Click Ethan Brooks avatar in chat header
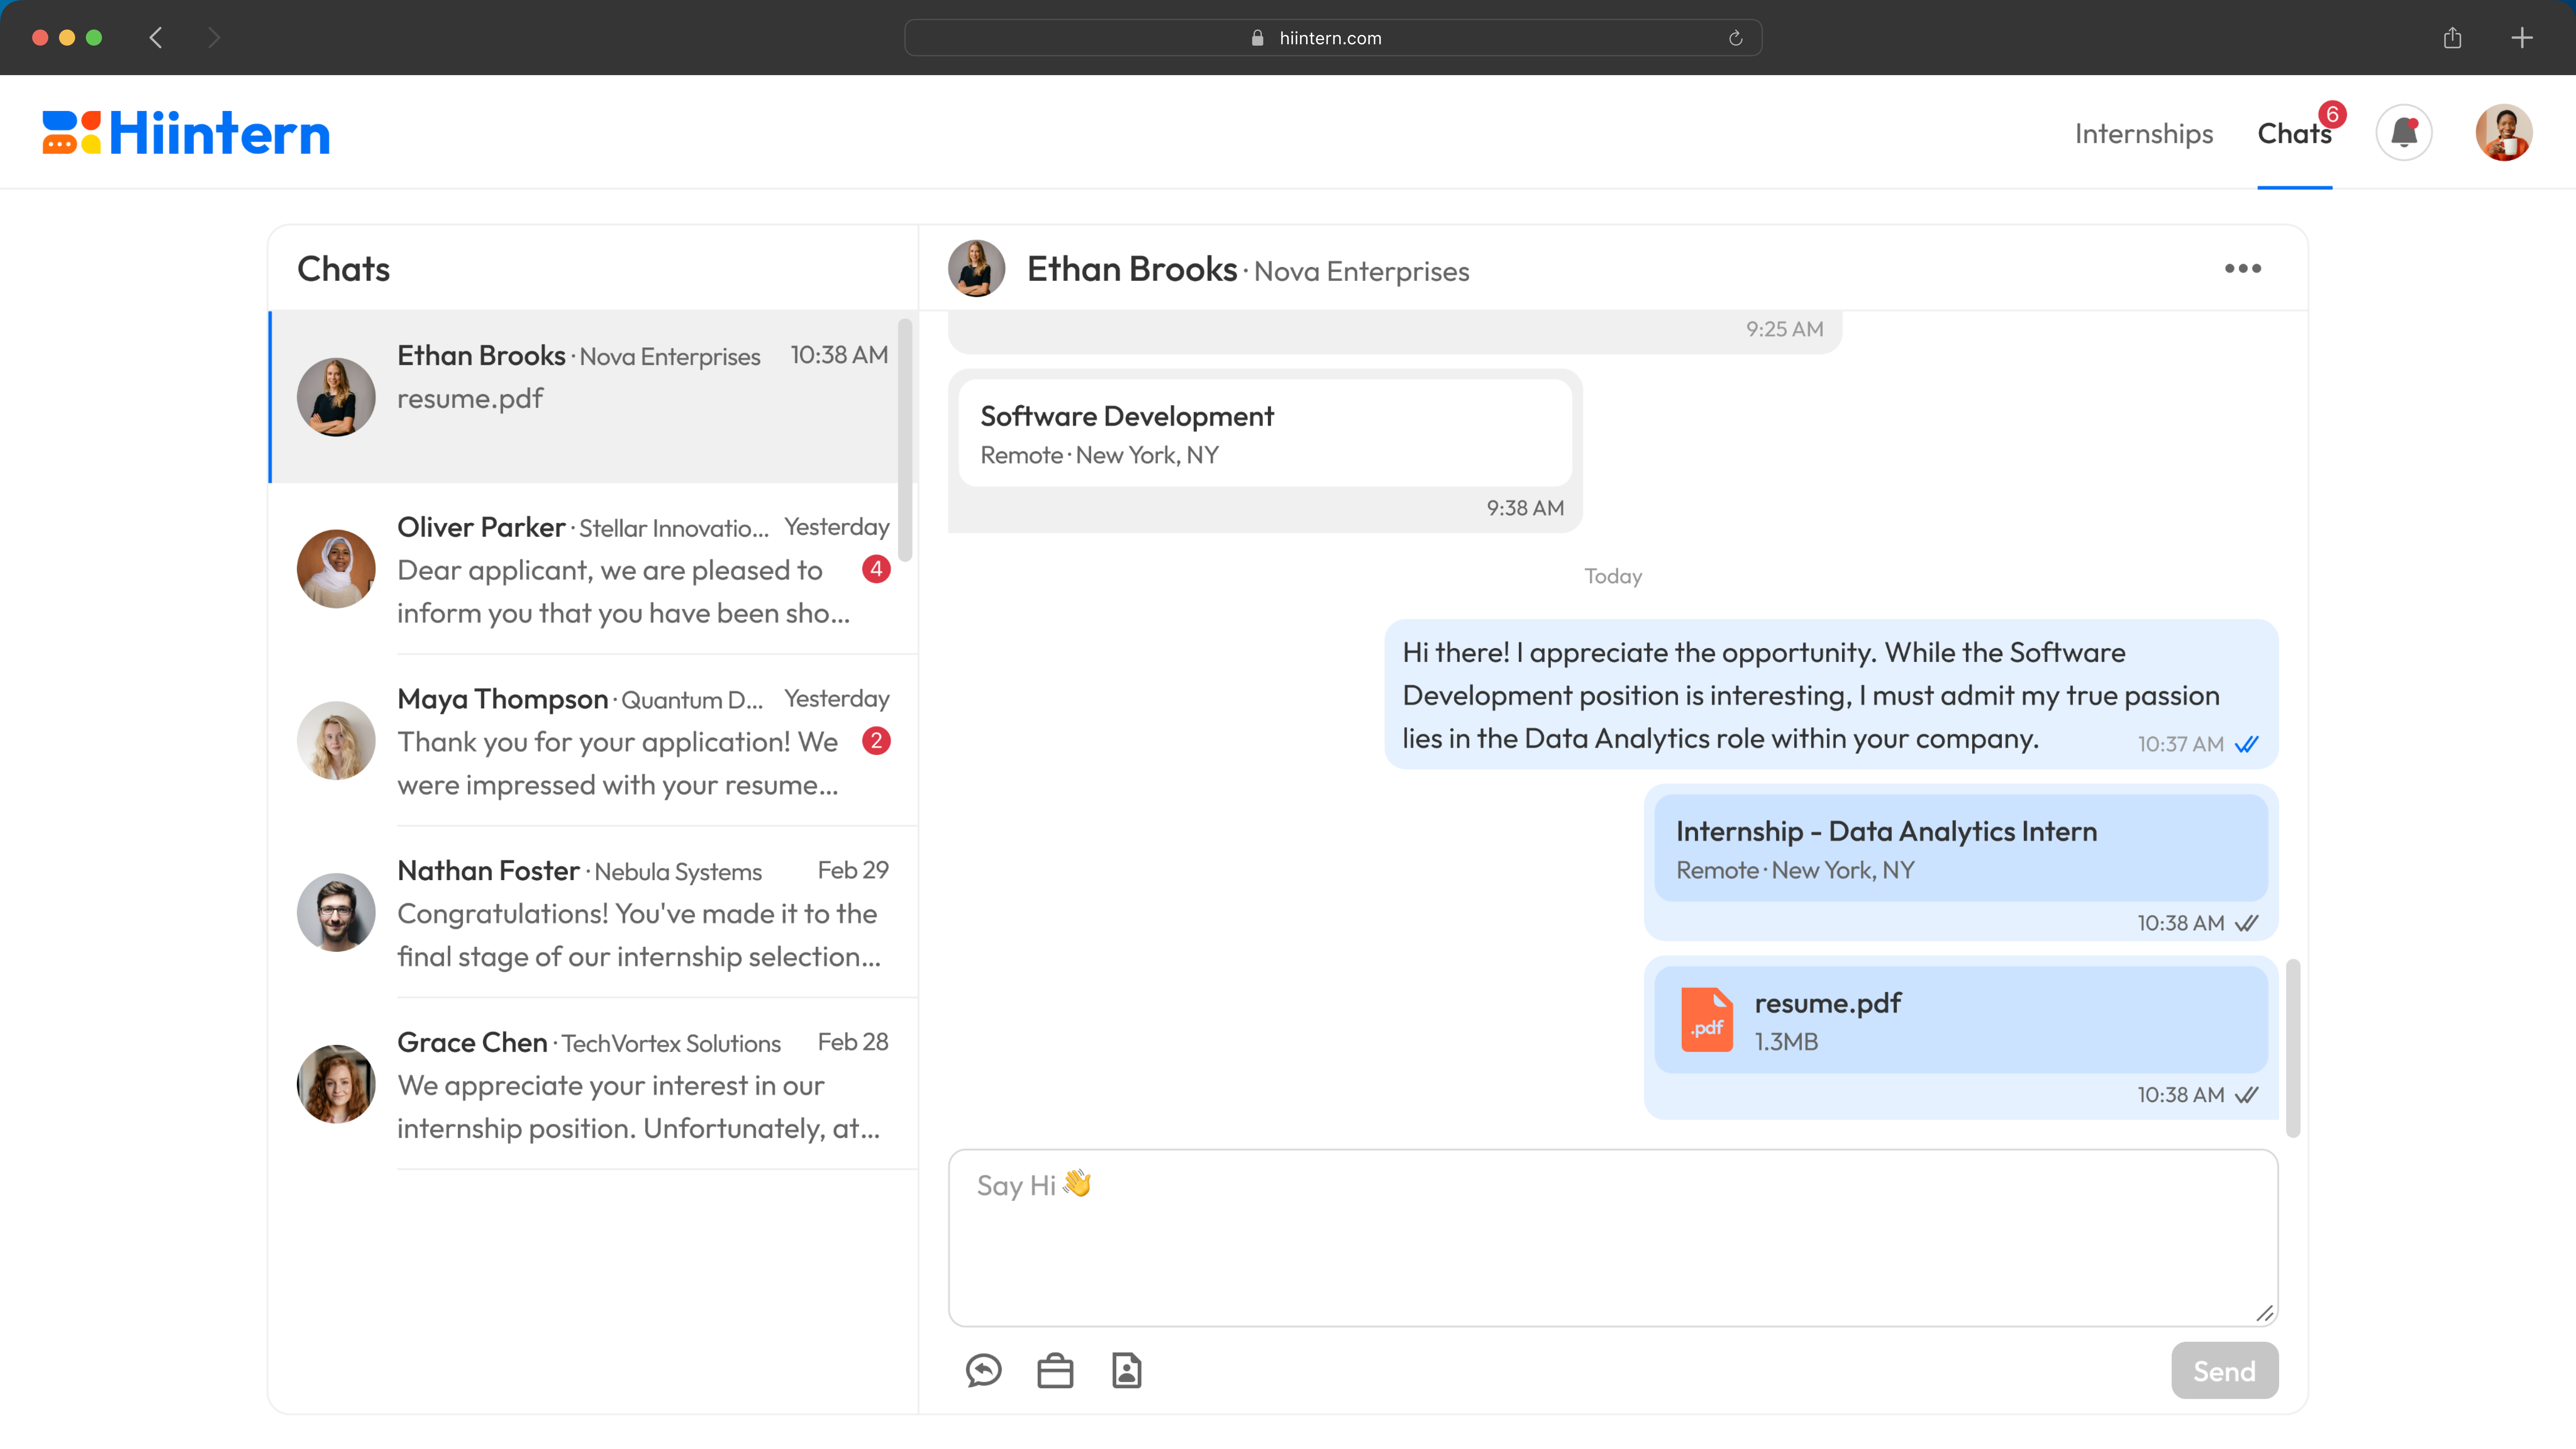 (x=977, y=268)
